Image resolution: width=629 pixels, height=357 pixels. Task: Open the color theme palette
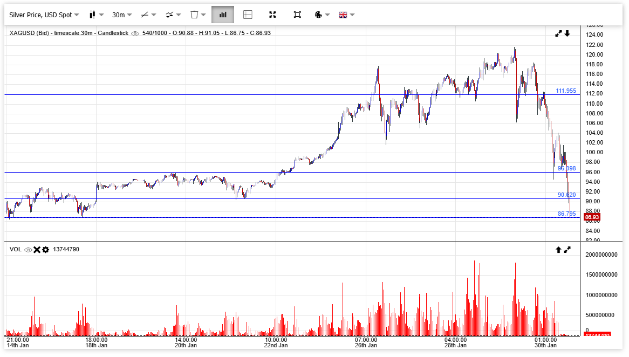point(322,15)
